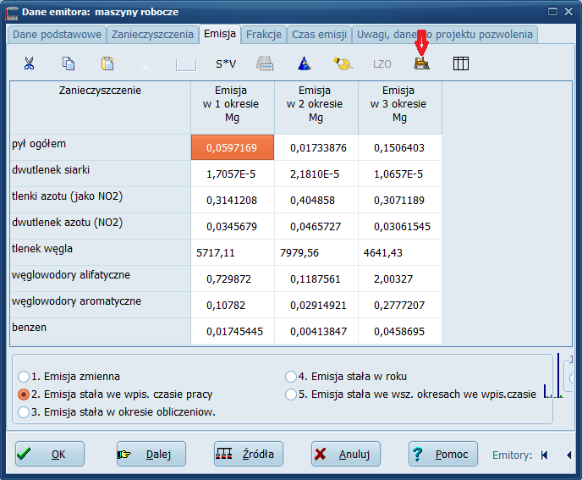This screenshot has height=480, width=582.
Task: Click the Zanieczyszczenie column header
Action: (100, 108)
